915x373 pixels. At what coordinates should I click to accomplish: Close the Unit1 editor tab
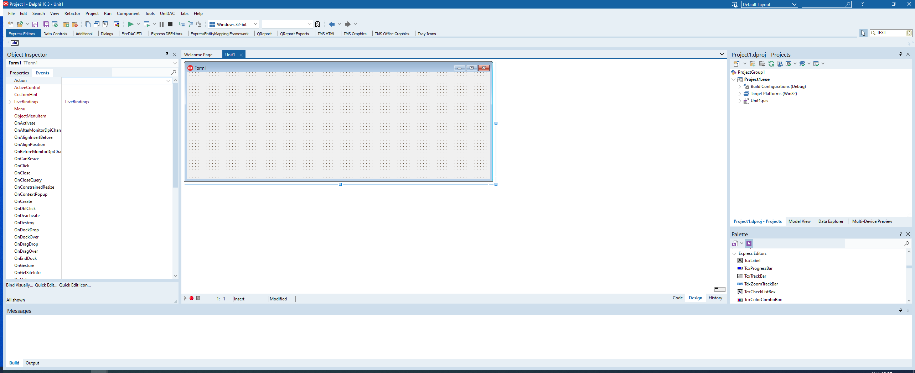coord(241,55)
